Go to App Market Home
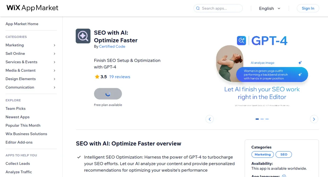This screenshot has height=177, width=328. (22, 24)
